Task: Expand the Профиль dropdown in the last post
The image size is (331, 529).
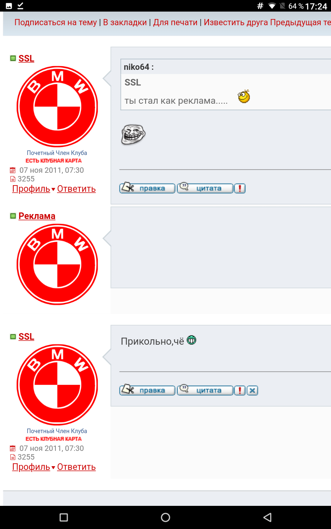Action: tap(53, 468)
